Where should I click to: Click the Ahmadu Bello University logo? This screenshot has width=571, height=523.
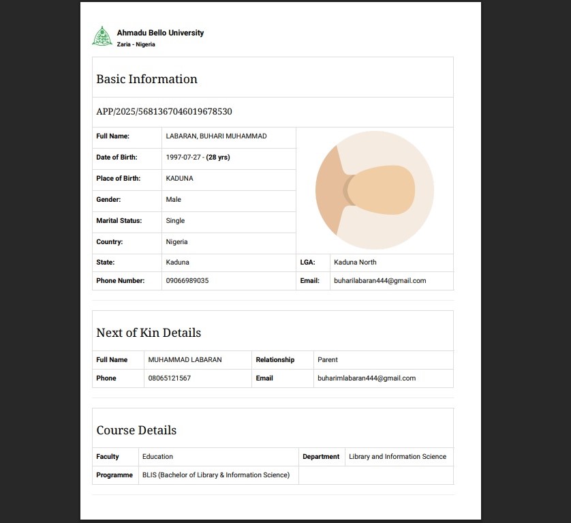[x=102, y=37]
